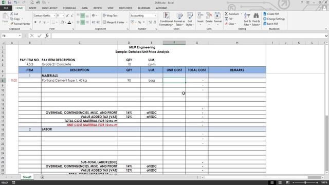Increase font size with the larger A
Image resolution: width=329 pixels, height=185 pixels.
click(67, 16)
